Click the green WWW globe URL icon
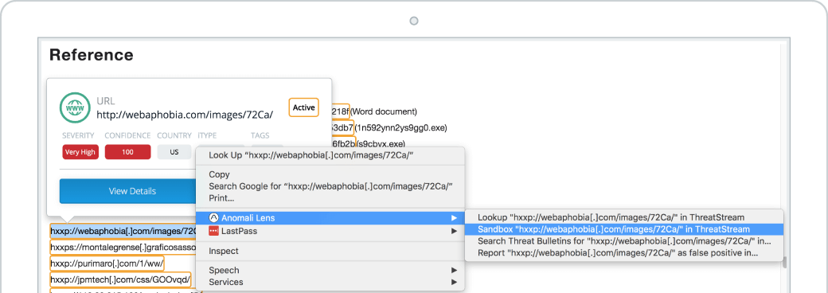Image resolution: width=828 pixels, height=293 pixels. (x=74, y=107)
